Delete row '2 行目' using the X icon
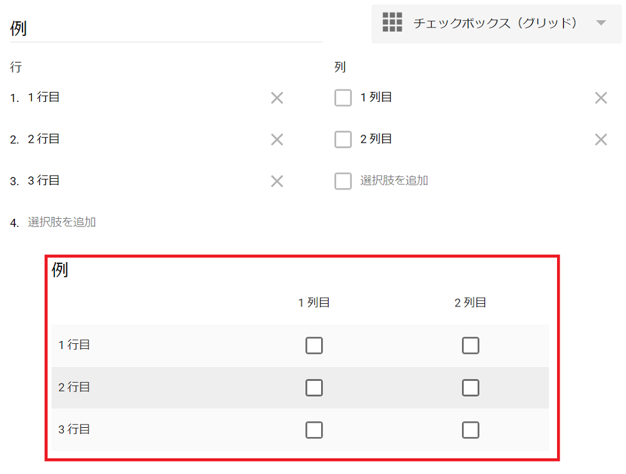 pyautogui.click(x=277, y=139)
